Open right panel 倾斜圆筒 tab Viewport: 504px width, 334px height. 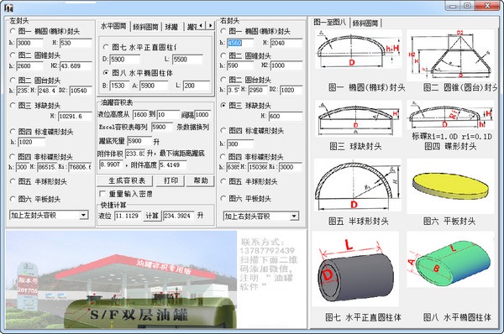click(365, 23)
